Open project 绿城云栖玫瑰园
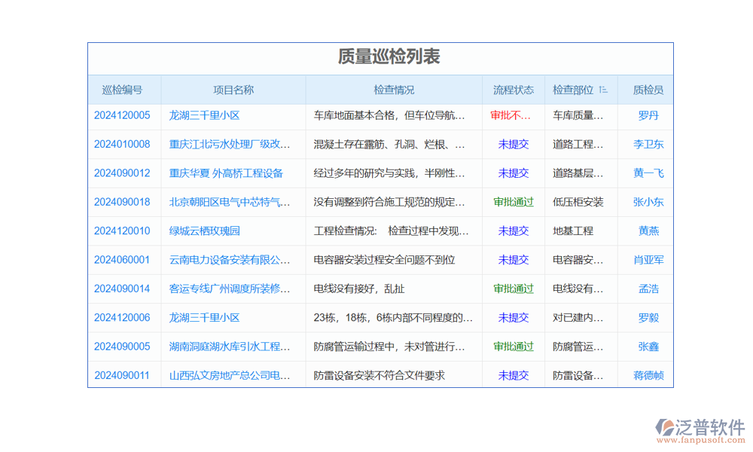This screenshot has height=452, width=753. pyautogui.click(x=204, y=231)
